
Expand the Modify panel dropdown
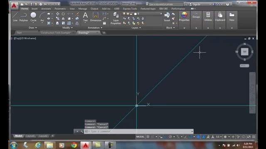67,28
